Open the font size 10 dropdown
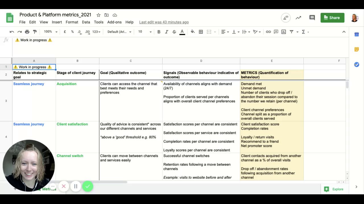 click(x=145, y=32)
